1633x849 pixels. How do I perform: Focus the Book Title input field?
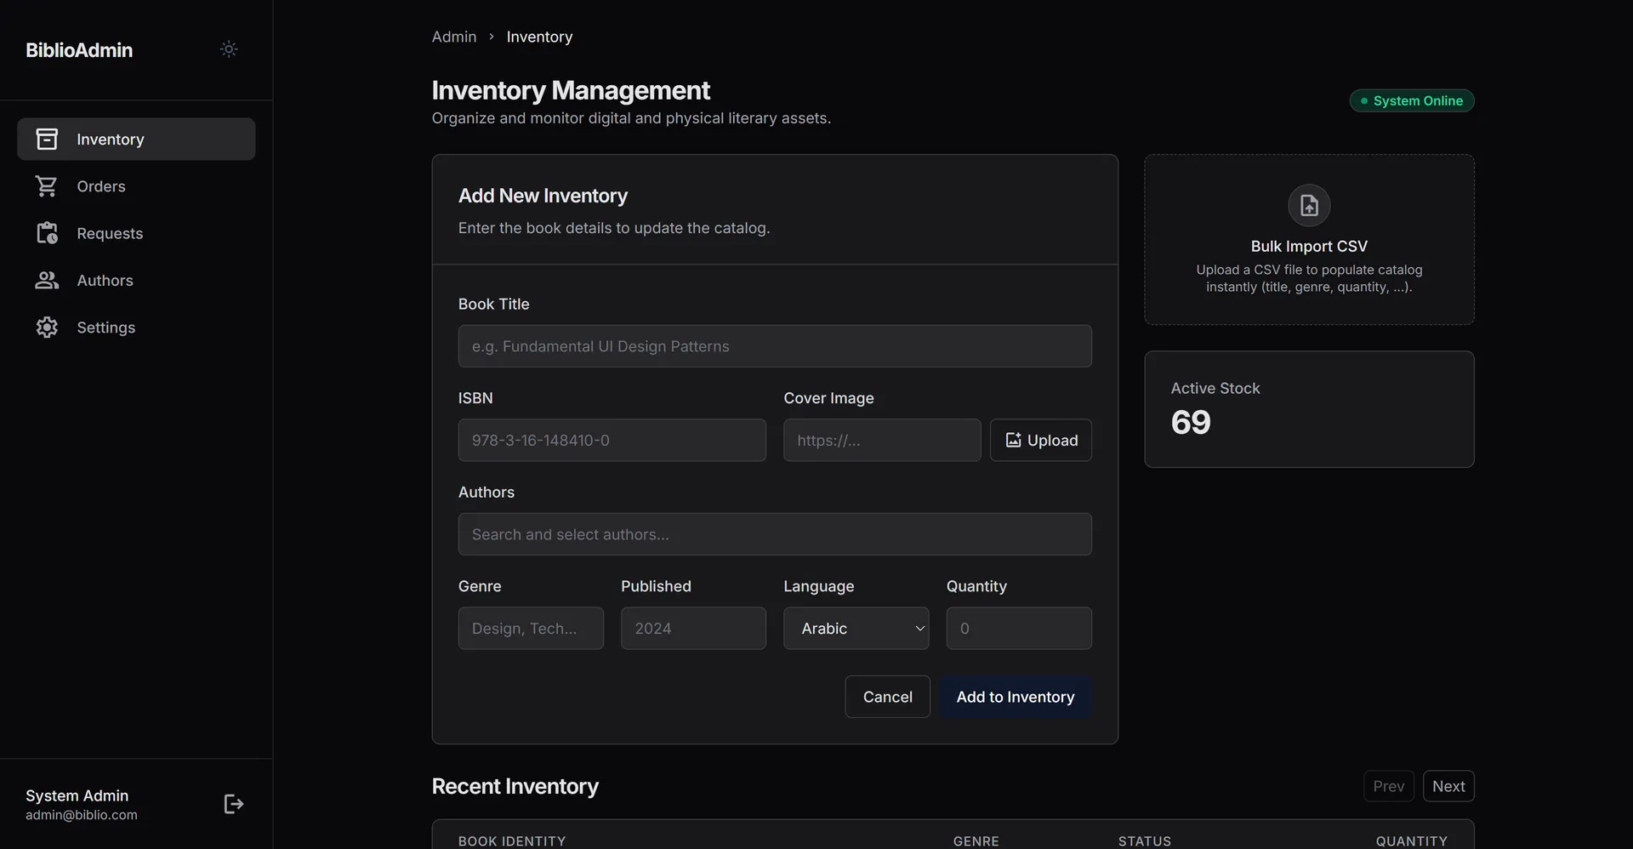(x=775, y=346)
